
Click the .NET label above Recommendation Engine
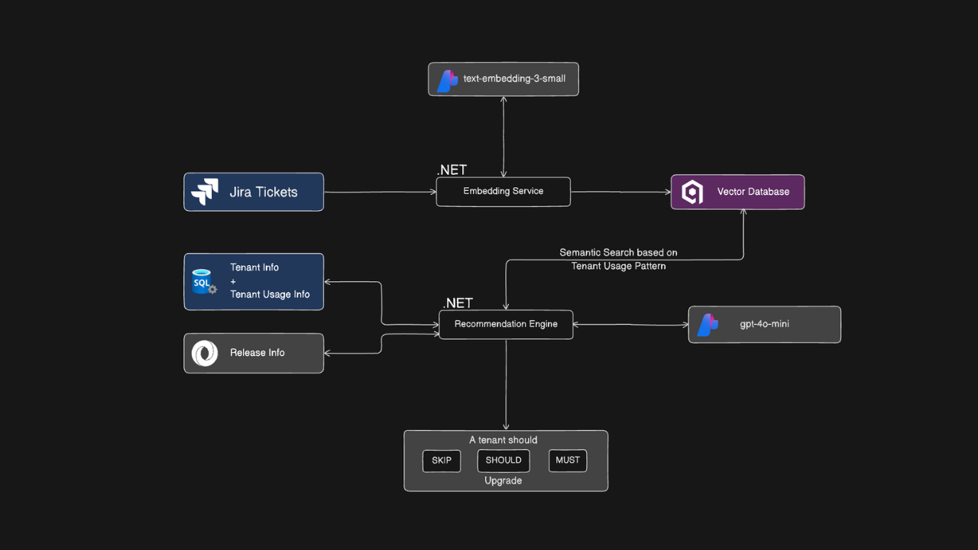(457, 302)
